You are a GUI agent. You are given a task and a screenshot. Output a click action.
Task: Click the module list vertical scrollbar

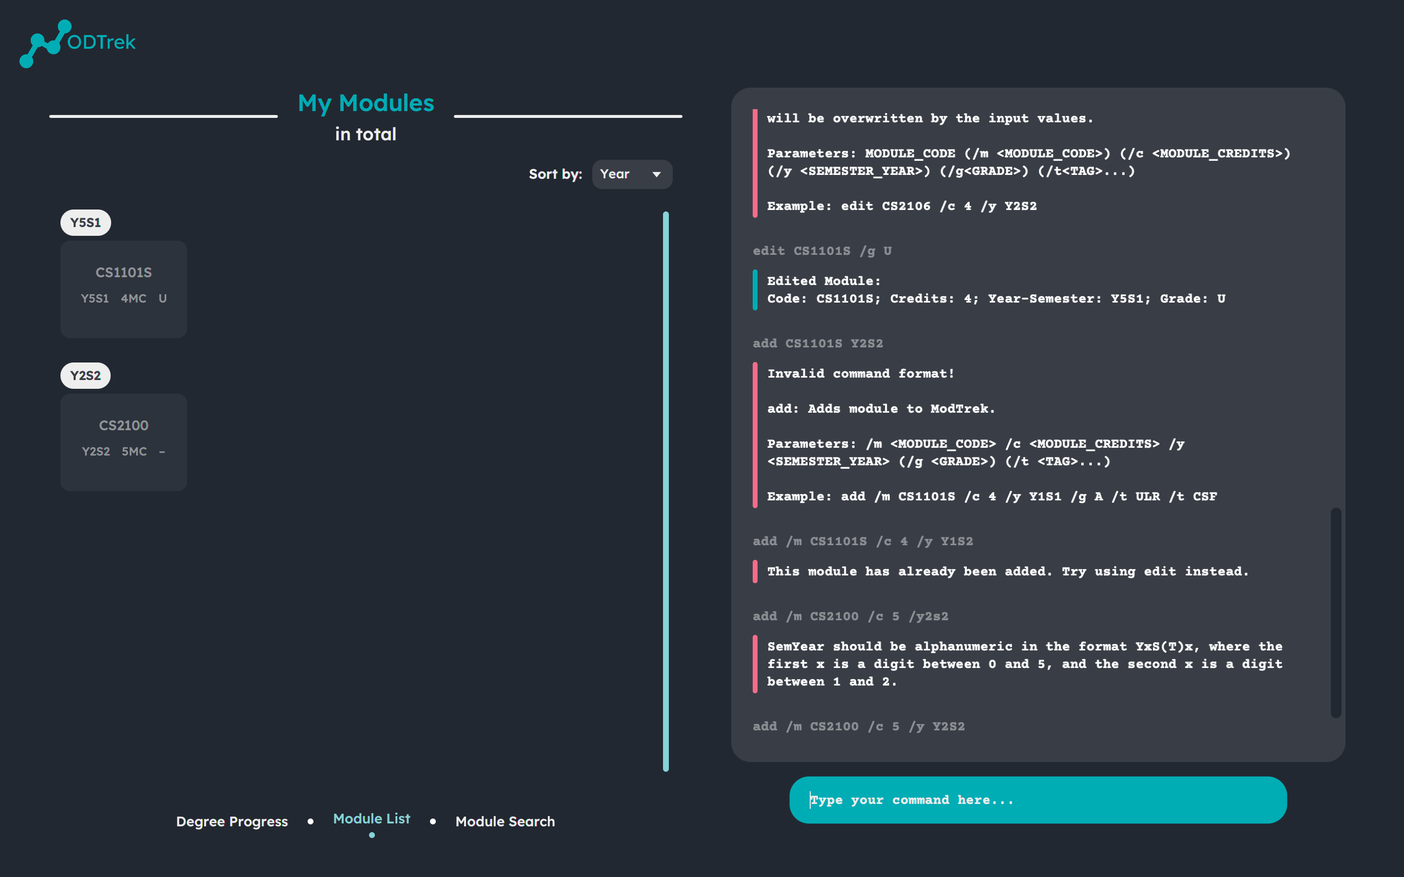point(665,491)
